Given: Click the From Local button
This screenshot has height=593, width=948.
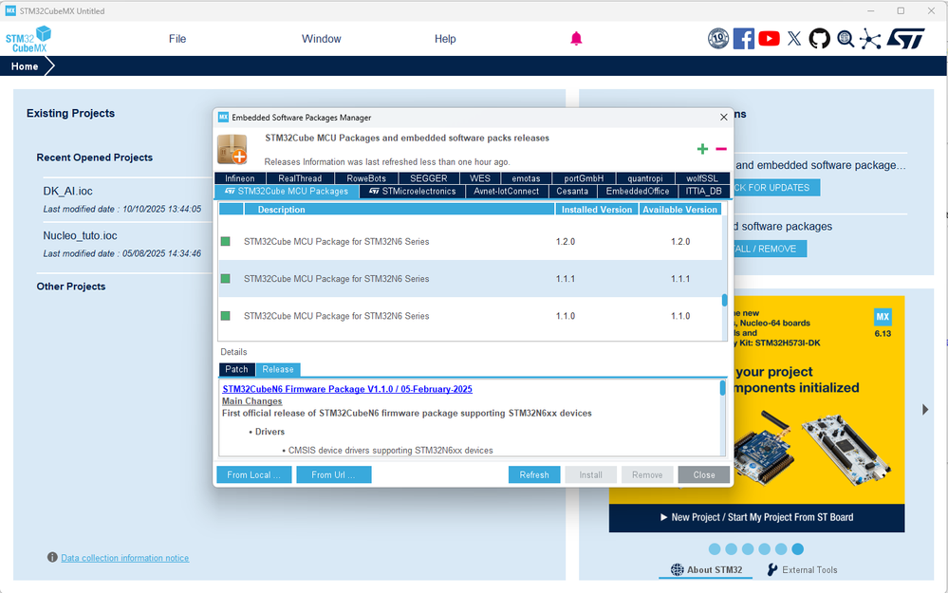Looking at the screenshot, I should pos(254,474).
